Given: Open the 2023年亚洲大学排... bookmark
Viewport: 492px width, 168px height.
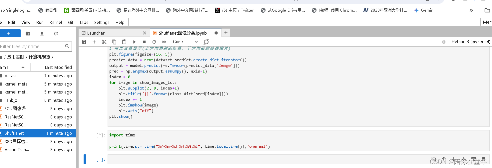Looking at the screenshot, I should click(385, 10).
